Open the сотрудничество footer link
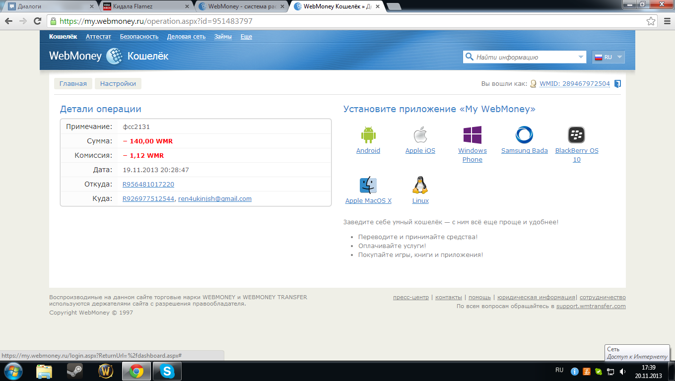The width and height of the screenshot is (675, 381). point(603,297)
